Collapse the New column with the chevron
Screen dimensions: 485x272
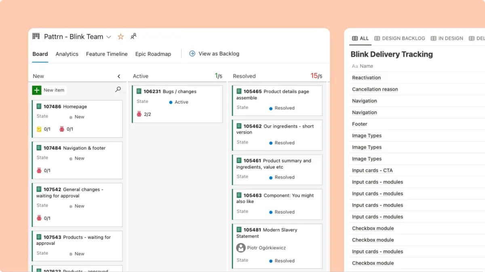click(x=119, y=76)
